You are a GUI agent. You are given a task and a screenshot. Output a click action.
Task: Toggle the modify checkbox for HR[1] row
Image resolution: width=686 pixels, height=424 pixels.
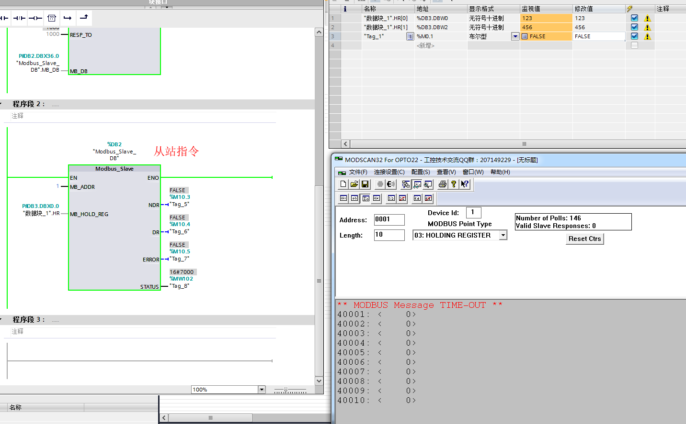(x=634, y=27)
